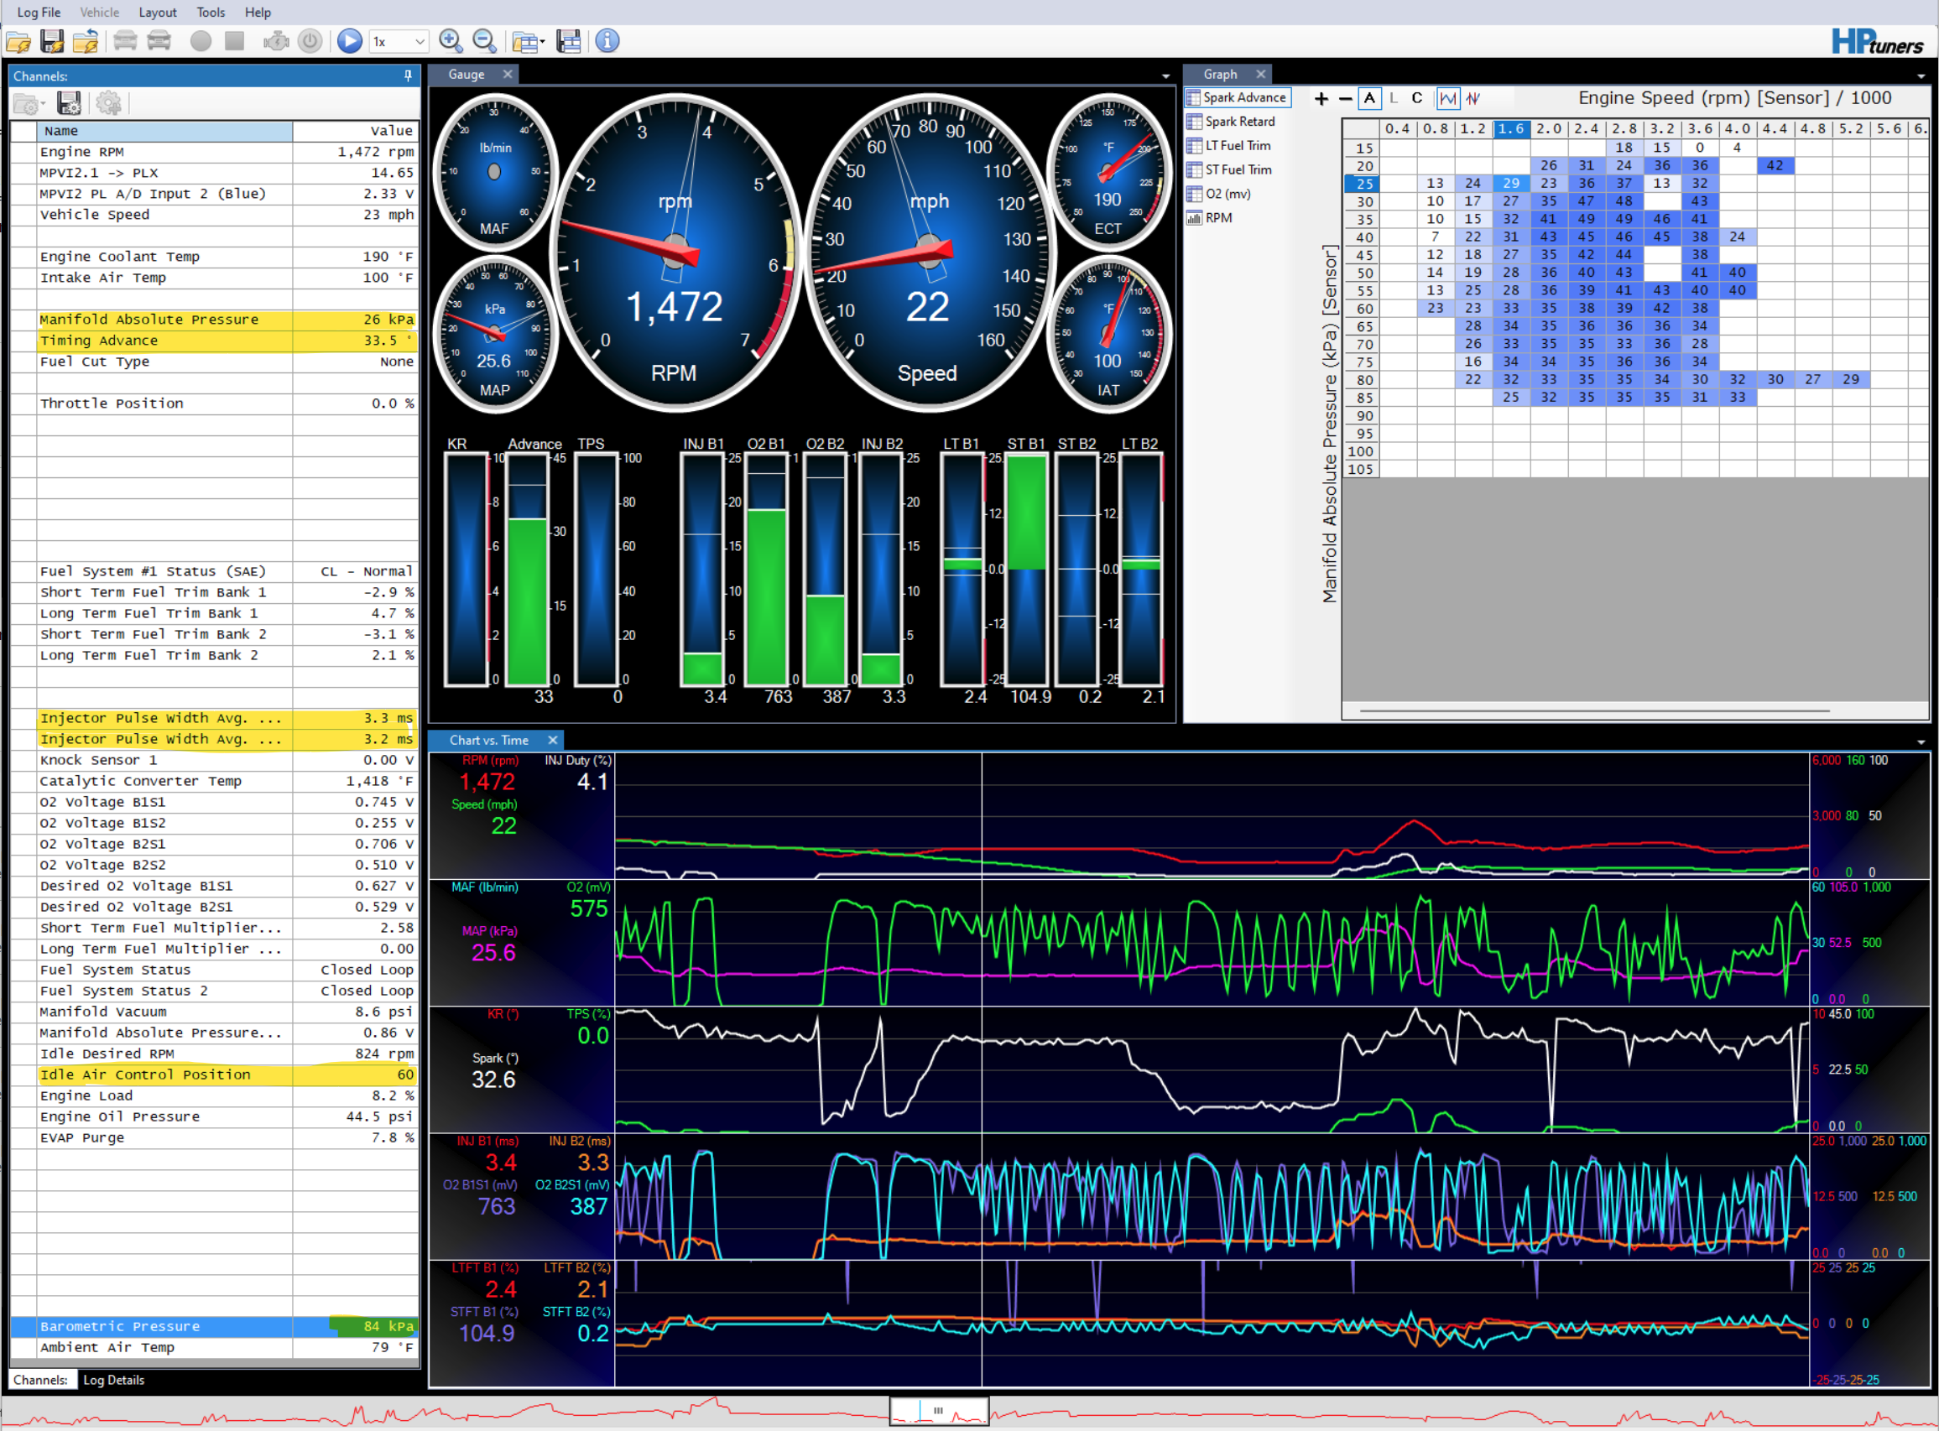Click the plus icon in Graph toolbar
This screenshot has width=1939, height=1431.
(x=1321, y=99)
